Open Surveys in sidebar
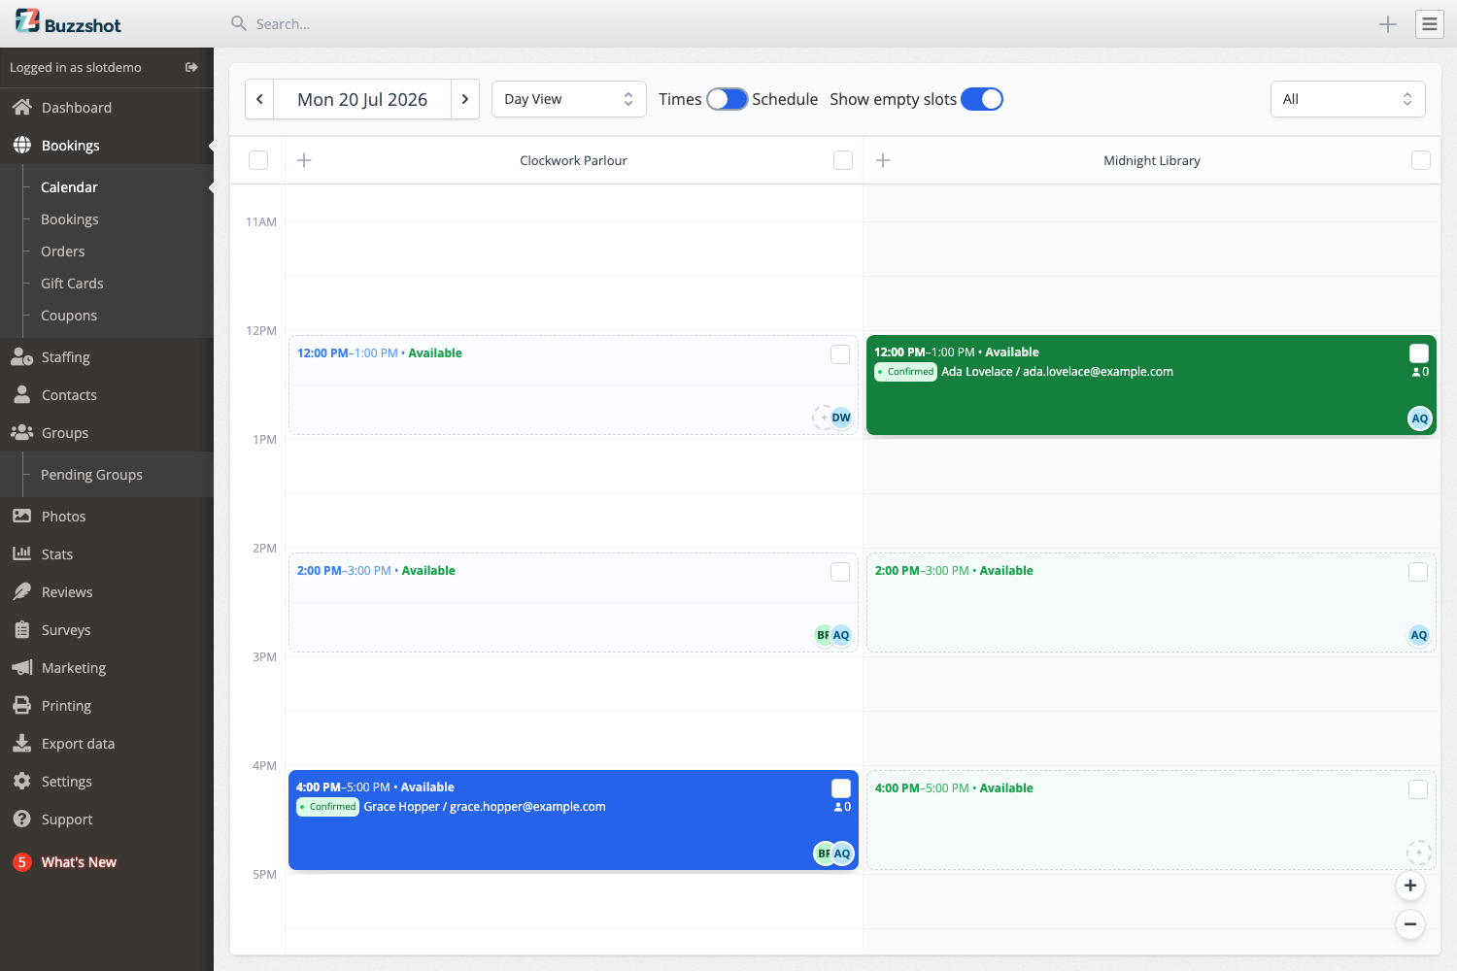The width and height of the screenshot is (1457, 971). 107,630
